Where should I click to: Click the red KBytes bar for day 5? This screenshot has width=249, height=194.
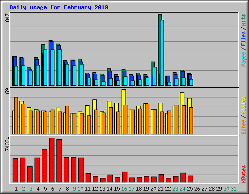pos(44,166)
